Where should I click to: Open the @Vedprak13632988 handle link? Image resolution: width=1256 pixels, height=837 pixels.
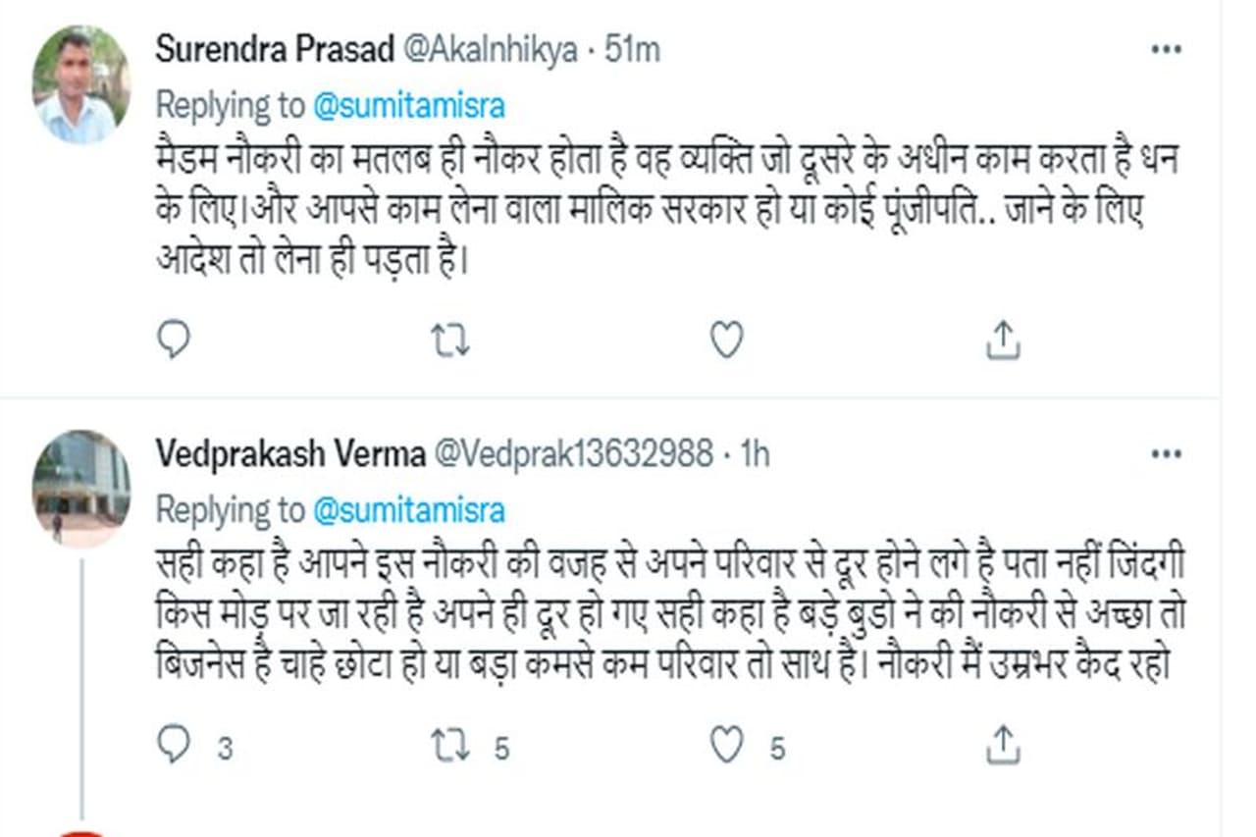[573, 454]
